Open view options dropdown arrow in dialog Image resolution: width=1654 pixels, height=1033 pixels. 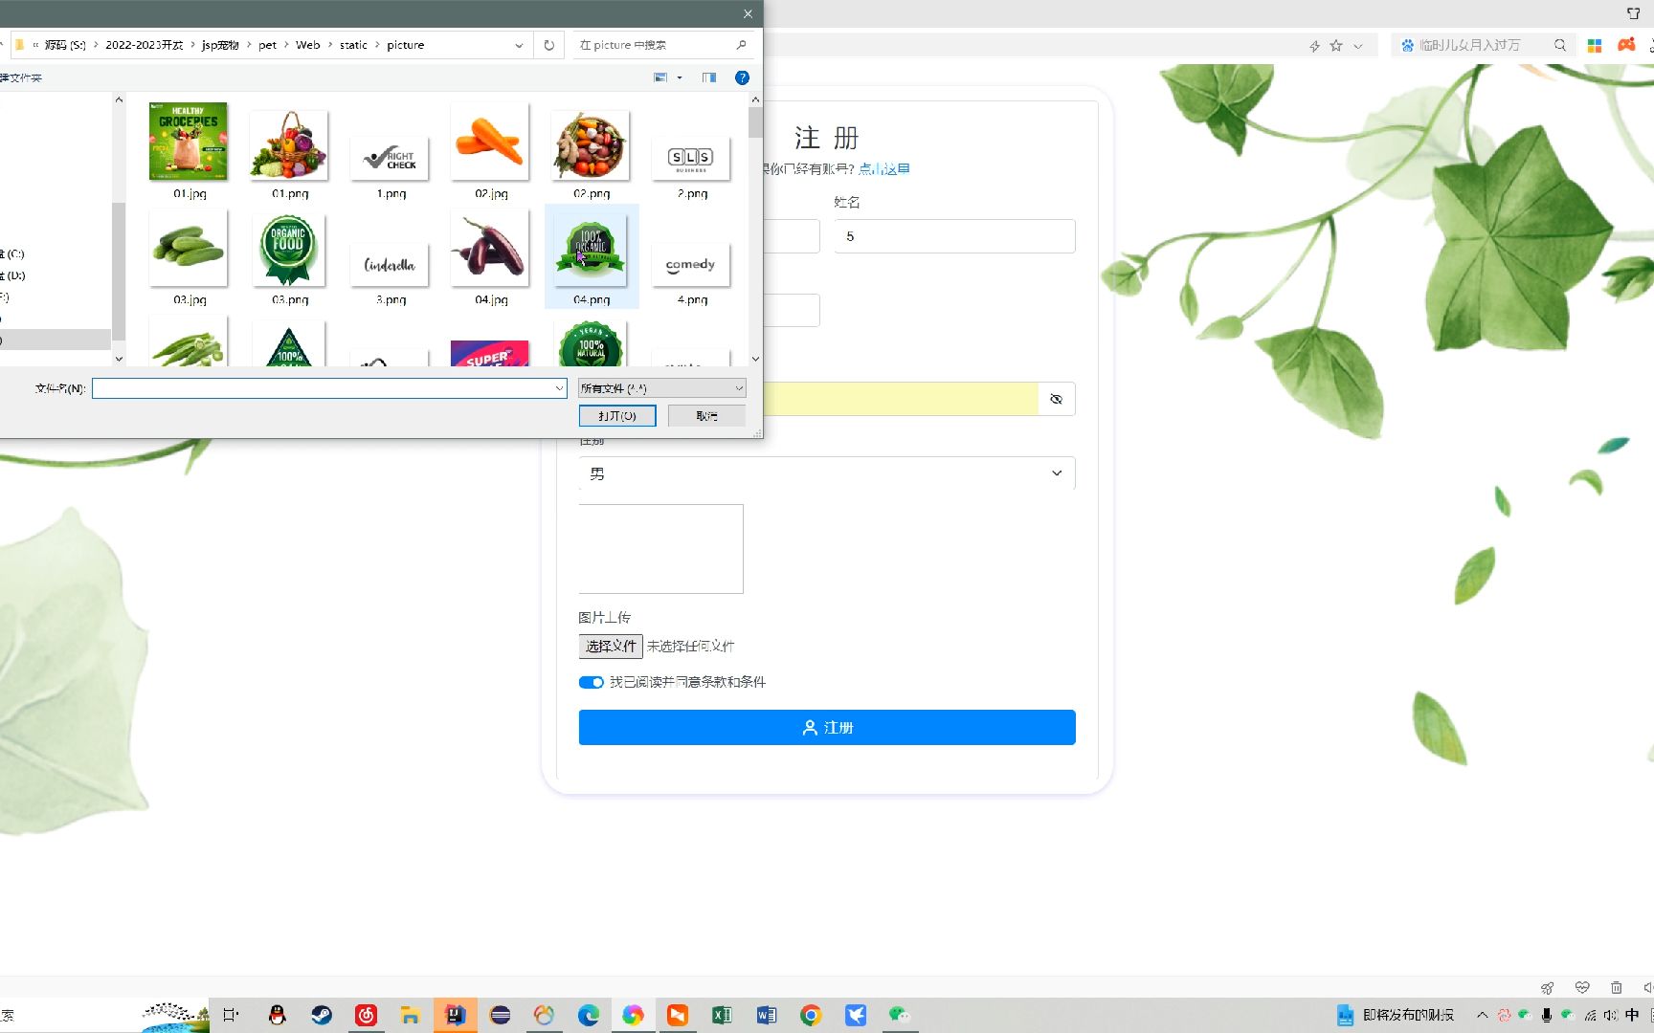pos(680,77)
